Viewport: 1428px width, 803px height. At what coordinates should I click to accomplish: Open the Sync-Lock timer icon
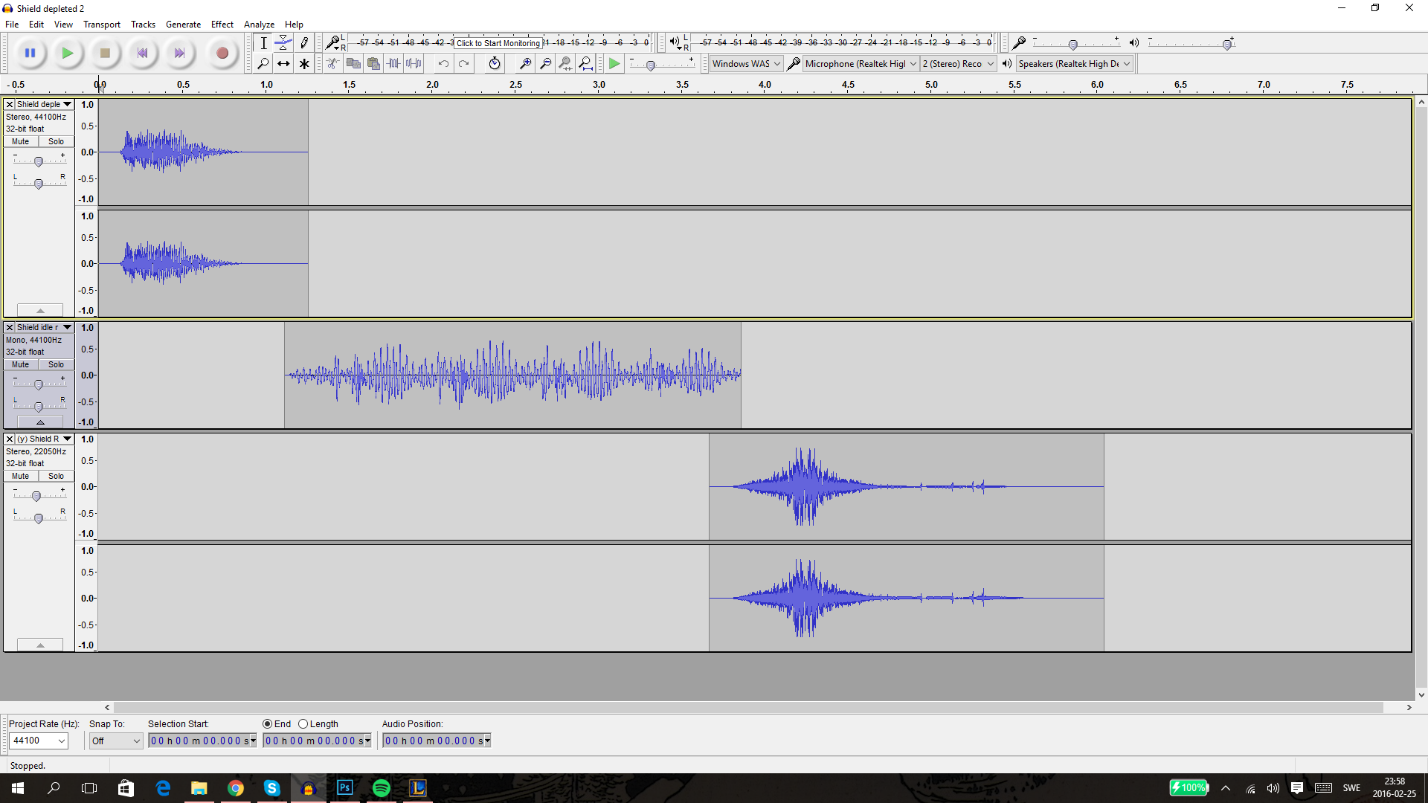pyautogui.click(x=495, y=64)
